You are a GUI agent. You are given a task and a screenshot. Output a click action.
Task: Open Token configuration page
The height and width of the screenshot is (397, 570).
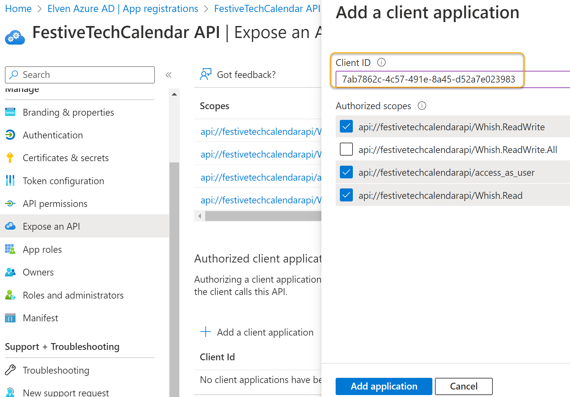point(84,181)
